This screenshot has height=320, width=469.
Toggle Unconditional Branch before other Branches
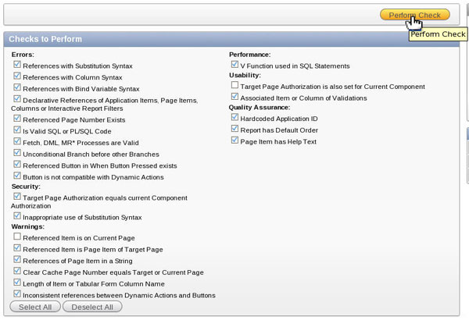17,154
